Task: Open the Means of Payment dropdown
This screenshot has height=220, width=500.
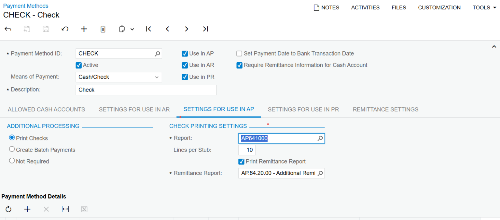Action: tap(157, 77)
